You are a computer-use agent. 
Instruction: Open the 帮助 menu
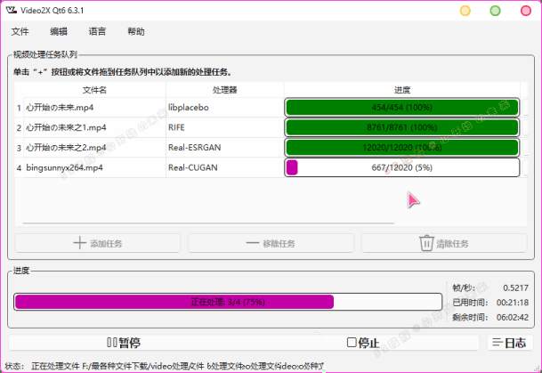[136, 31]
